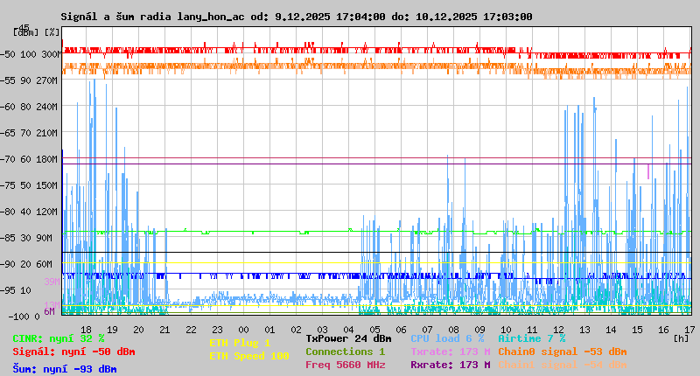Click the 'Airtime 7 %' legend label

pyautogui.click(x=532, y=338)
